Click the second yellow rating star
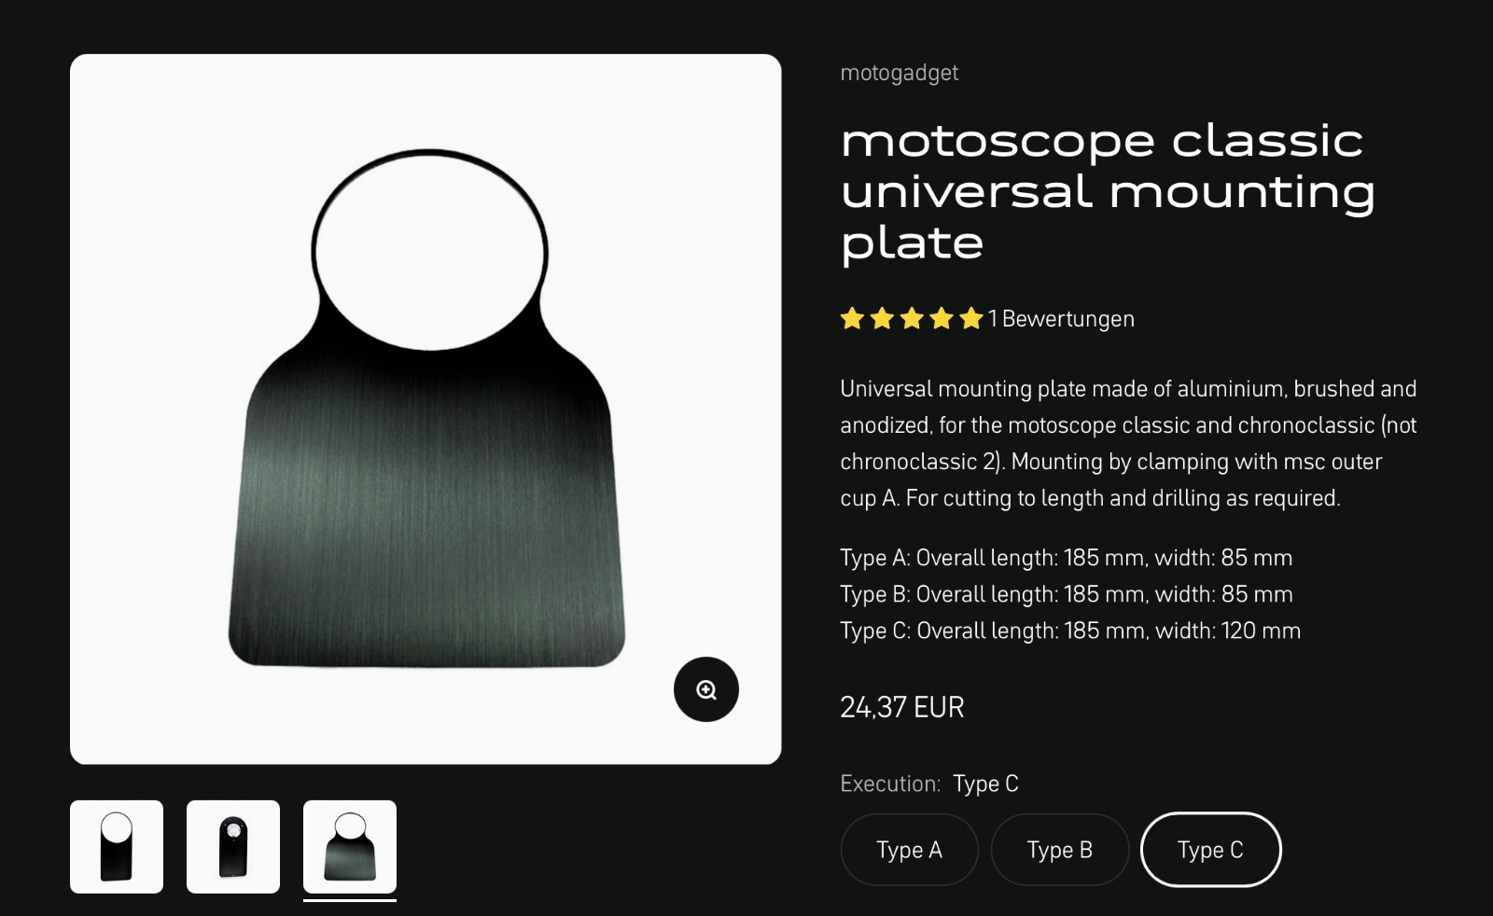The width and height of the screenshot is (1493, 916). [x=882, y=319]
